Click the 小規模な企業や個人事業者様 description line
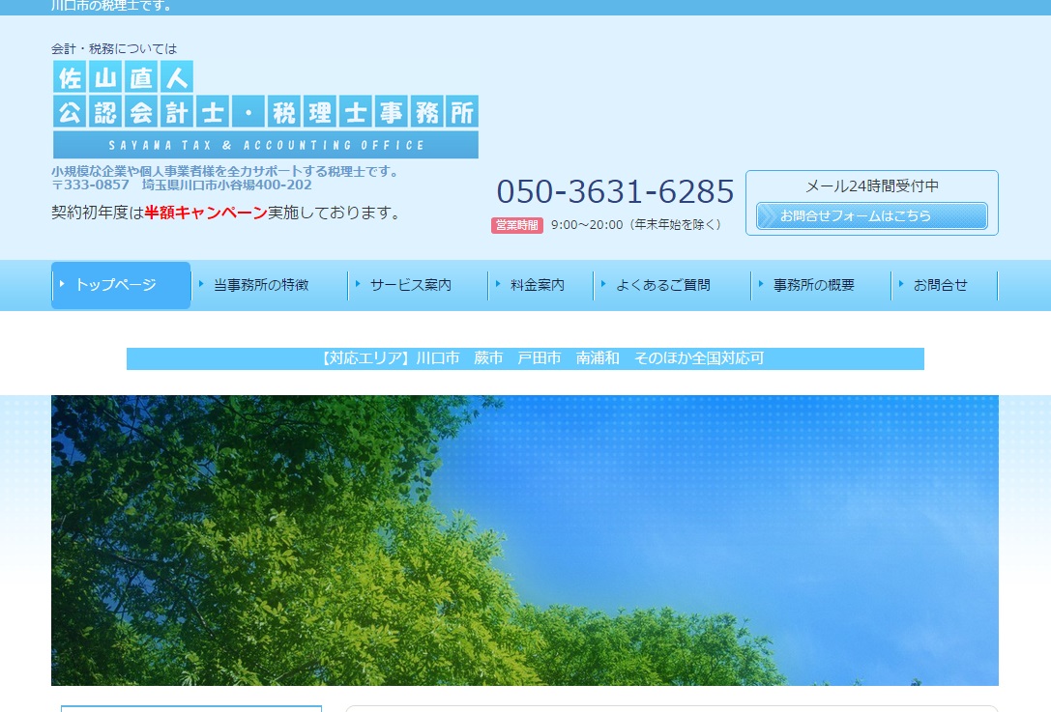This screenshot has height=712, width=1051. (x=225, y=171)
